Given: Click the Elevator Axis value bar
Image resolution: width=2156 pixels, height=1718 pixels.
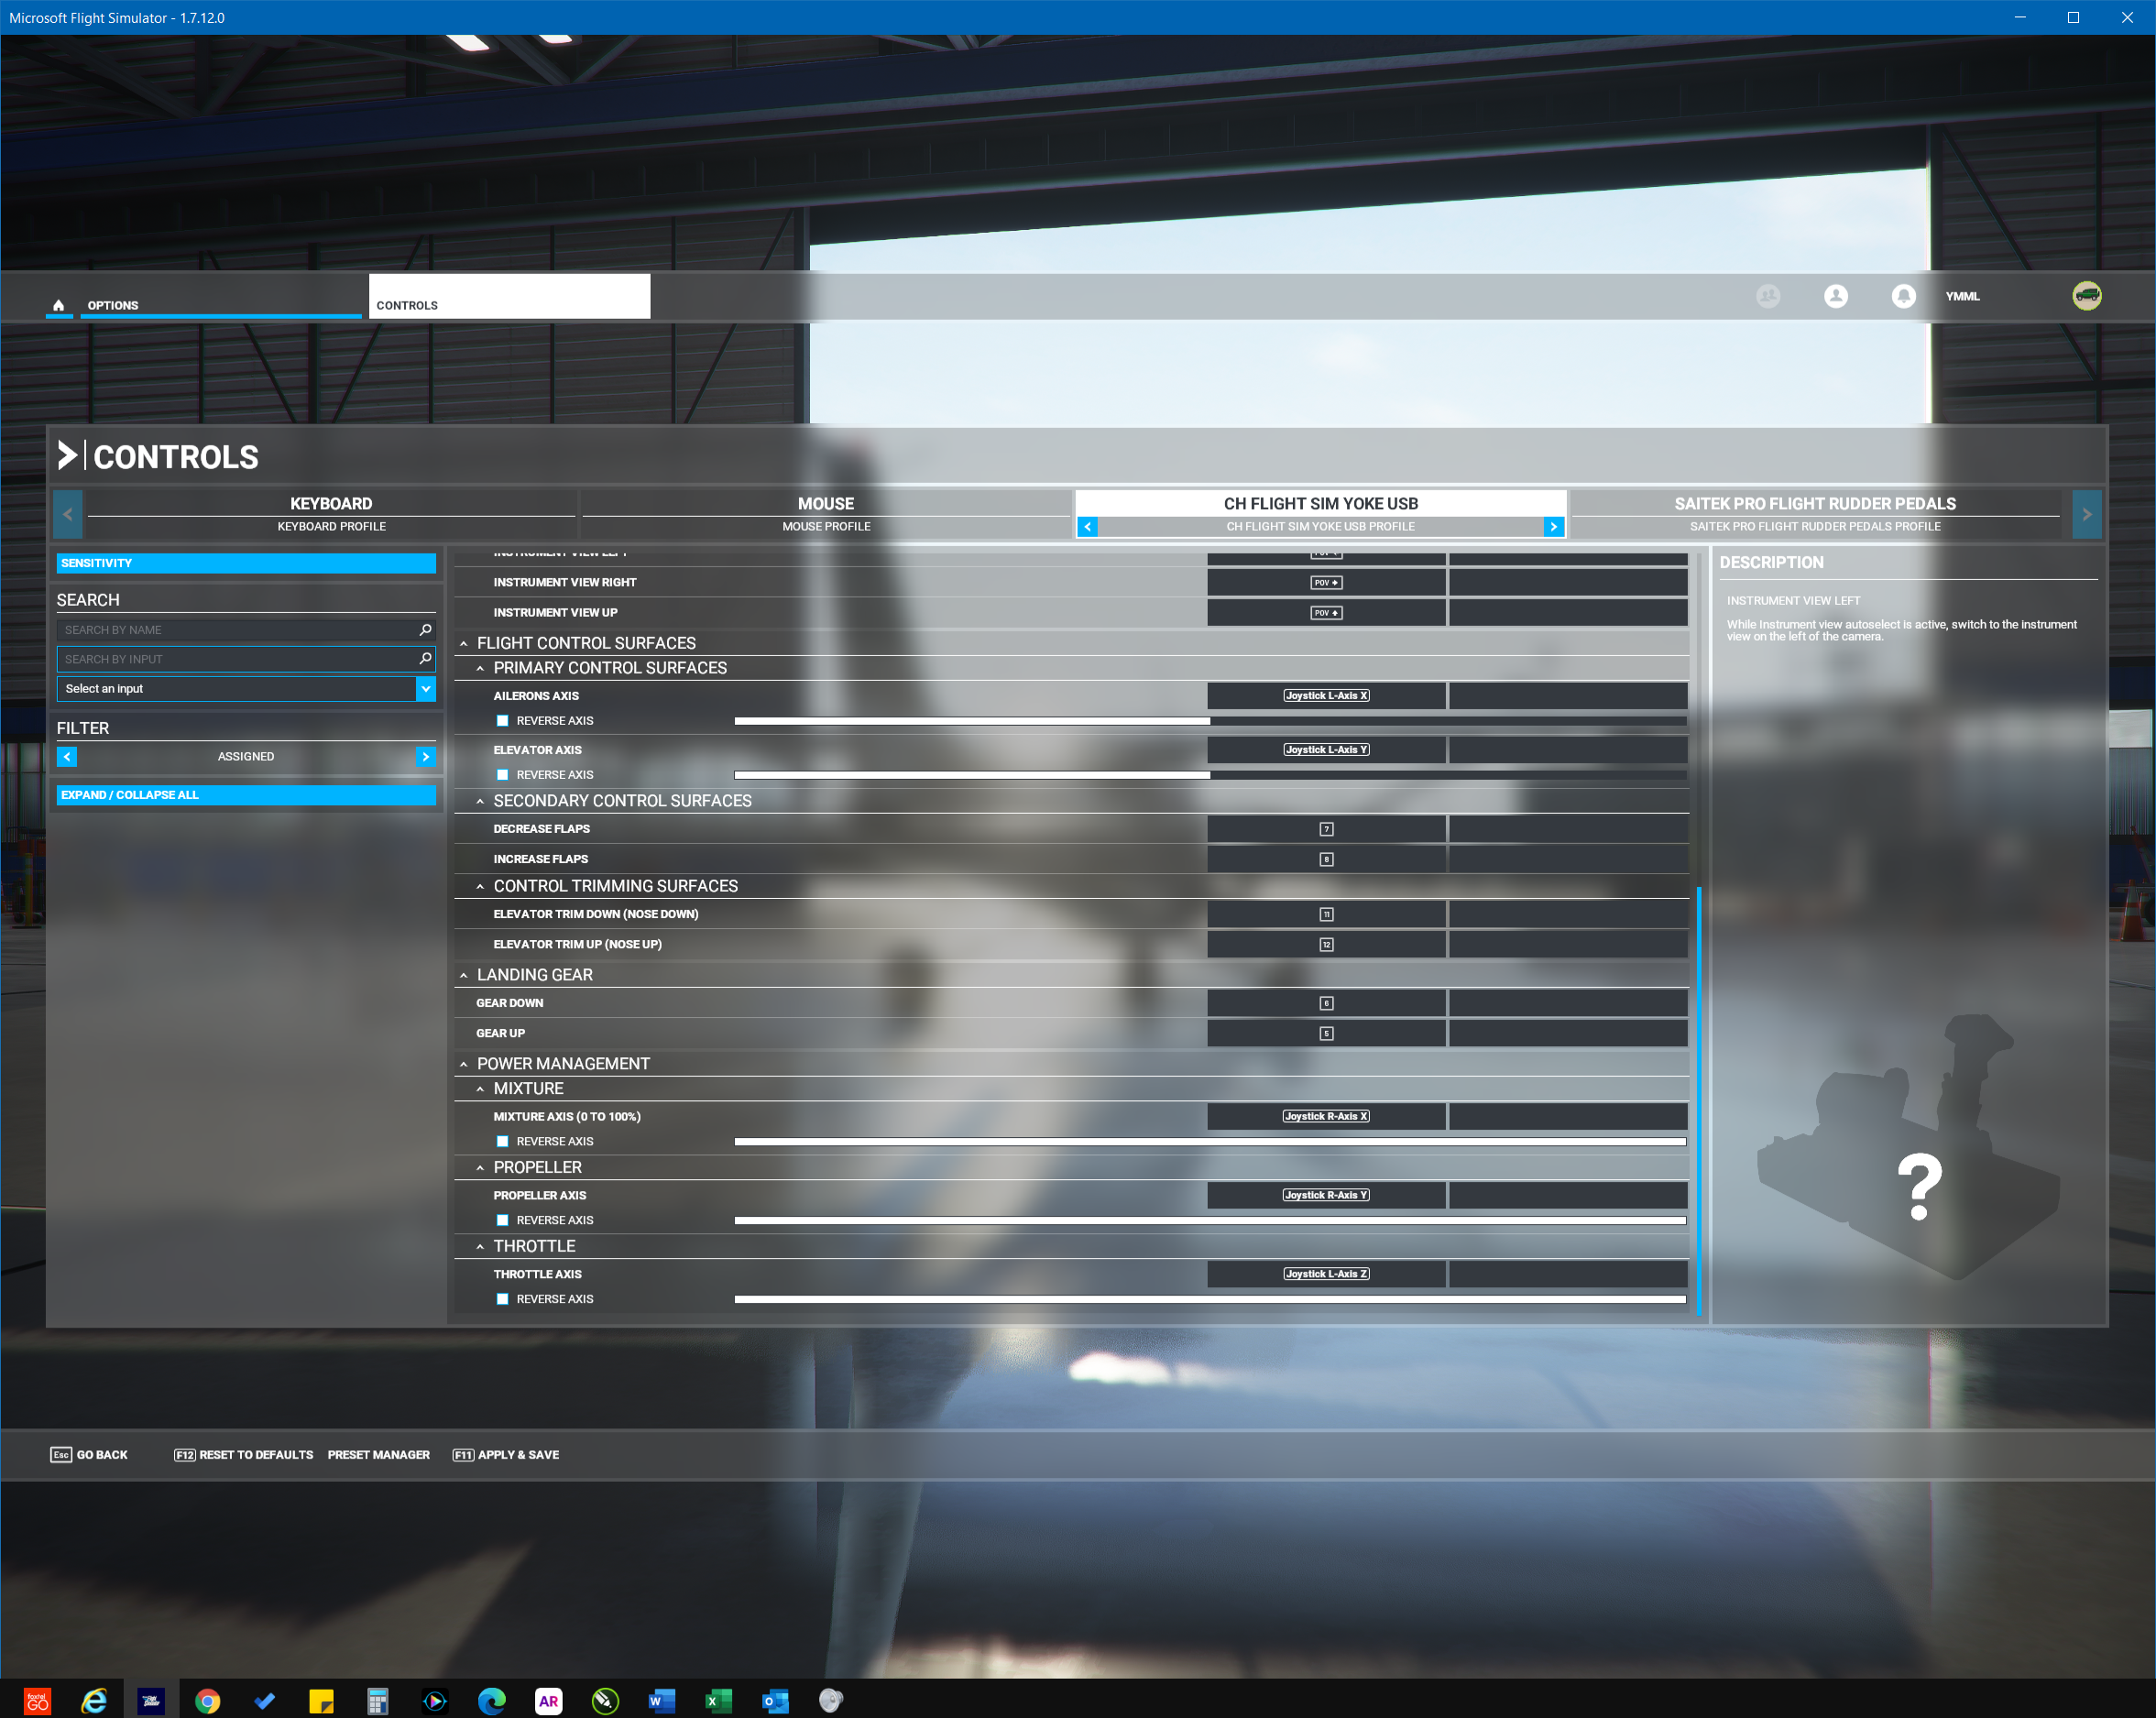Looking at the screenshot, I should tap(1210, 774).
